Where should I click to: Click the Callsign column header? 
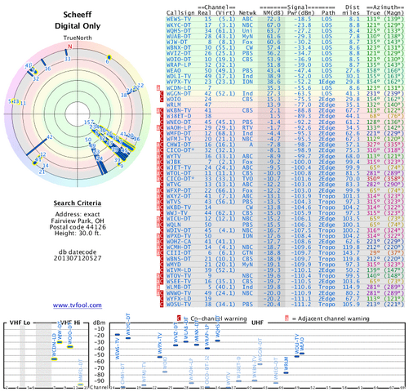point(180,13)
